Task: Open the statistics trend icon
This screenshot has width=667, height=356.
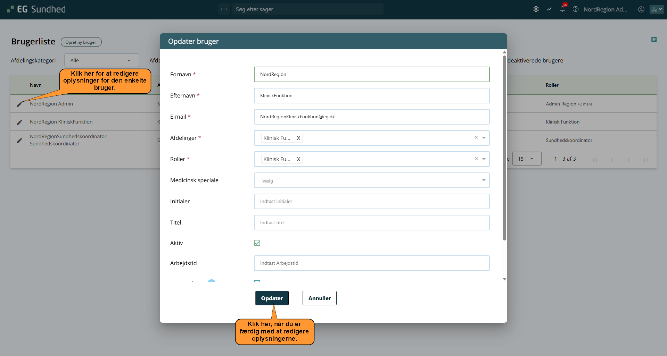Action: tap(549, 9)
